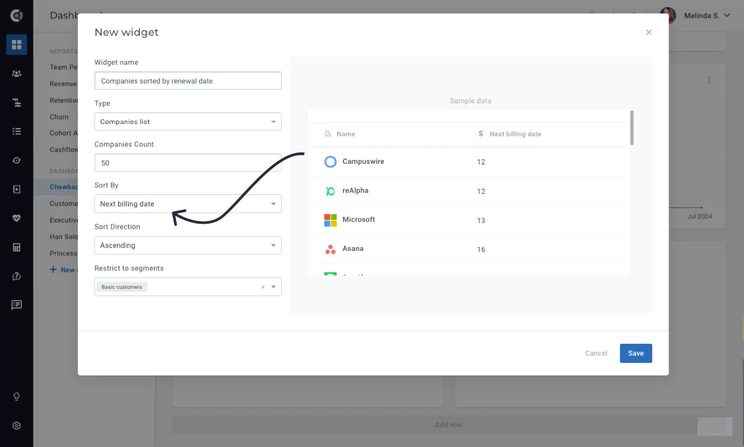Screen dimensions: 744x447
Task: Click the Microsoft logo in sample data
Action: pyautogui.click(x=330, y=220)
